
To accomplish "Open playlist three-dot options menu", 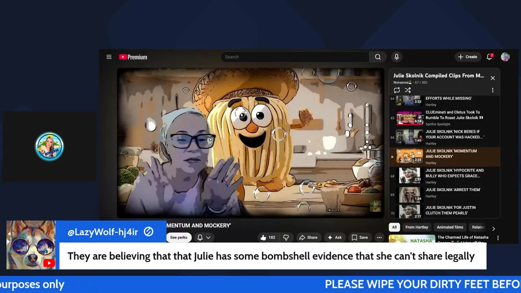I will [x=493, y=90].
